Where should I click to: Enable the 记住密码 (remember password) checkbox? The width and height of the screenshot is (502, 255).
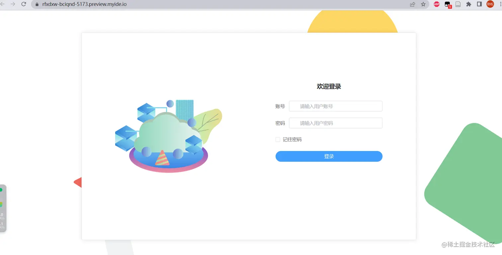(278, 139)
